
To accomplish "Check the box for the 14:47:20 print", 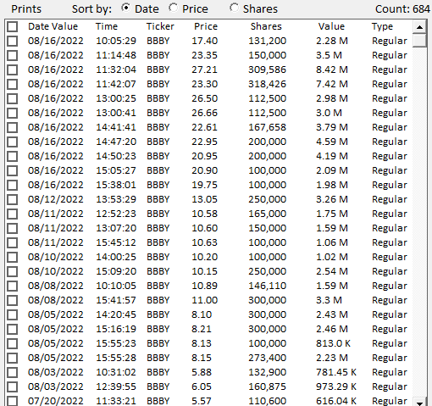I will pyautogui.click(x=13, y=142).
